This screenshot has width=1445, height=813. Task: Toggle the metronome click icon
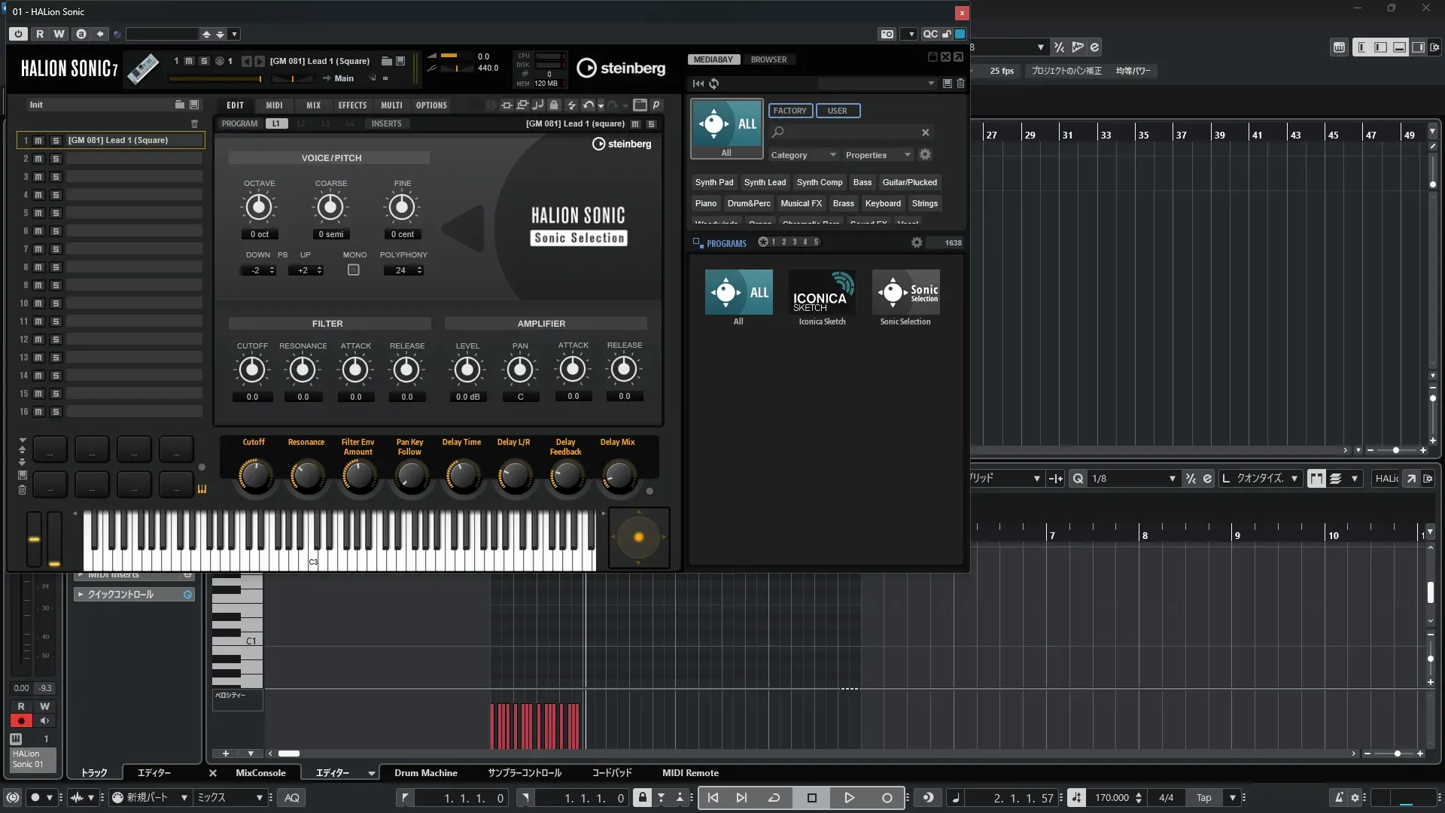click(1338, 798)
